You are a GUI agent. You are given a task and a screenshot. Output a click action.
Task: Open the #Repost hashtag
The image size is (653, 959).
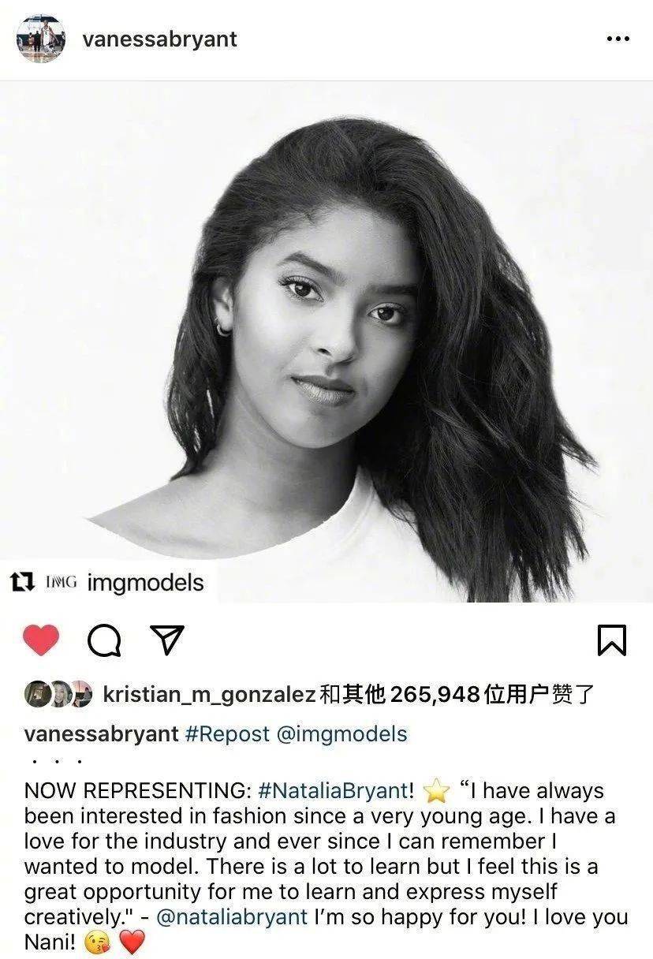click(227, 734)
